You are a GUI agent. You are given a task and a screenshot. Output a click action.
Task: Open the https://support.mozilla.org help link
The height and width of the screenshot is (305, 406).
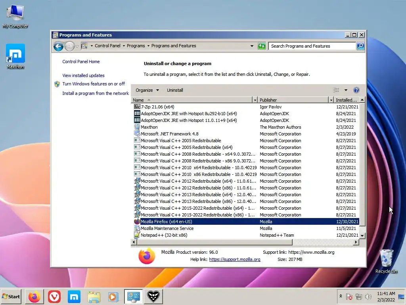[x=235, y=259]
